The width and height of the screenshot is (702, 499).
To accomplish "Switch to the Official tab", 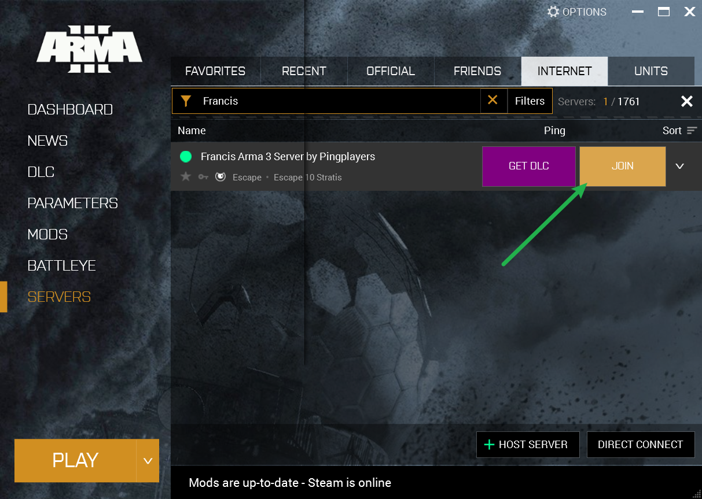I will [x=391, y=71].
